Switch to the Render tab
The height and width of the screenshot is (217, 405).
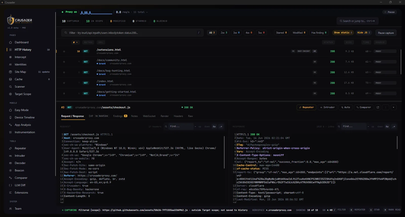pyautogui.click(x=165, y=116)
